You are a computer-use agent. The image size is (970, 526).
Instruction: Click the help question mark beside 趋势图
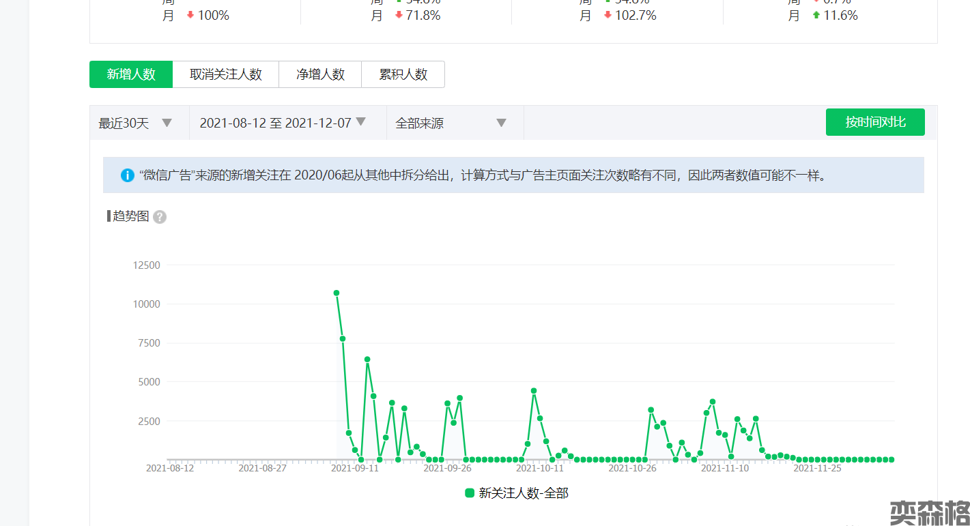point(160,217)
